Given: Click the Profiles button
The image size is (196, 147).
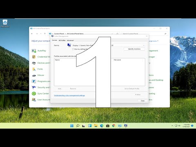Looking at the screenshot, I should tap(138, 95).
